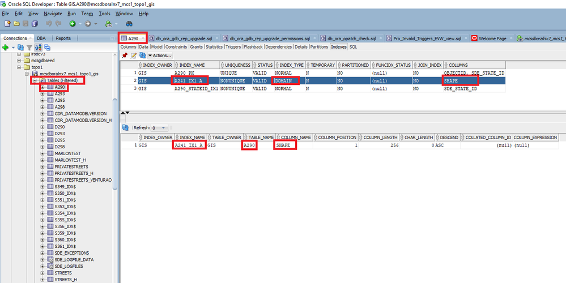Image resolution: width=566 pixels, height=283 pixels.
Task: Expand the A293 table node
Action: pos(42,94)
